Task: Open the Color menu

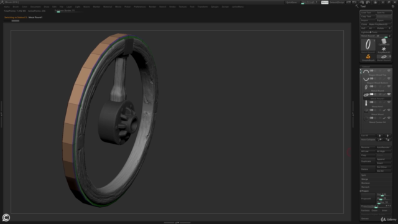Action: (x=24, y=7)
